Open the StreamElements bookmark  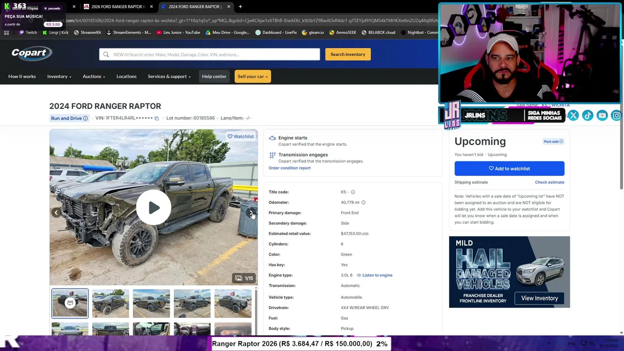tap(129, 33)
